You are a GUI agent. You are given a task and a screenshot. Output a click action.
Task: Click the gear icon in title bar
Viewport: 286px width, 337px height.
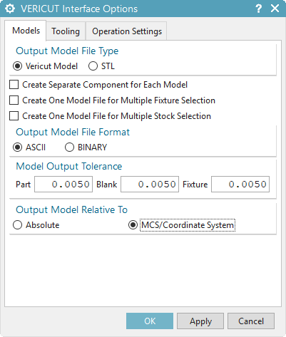tap(10, 9)
